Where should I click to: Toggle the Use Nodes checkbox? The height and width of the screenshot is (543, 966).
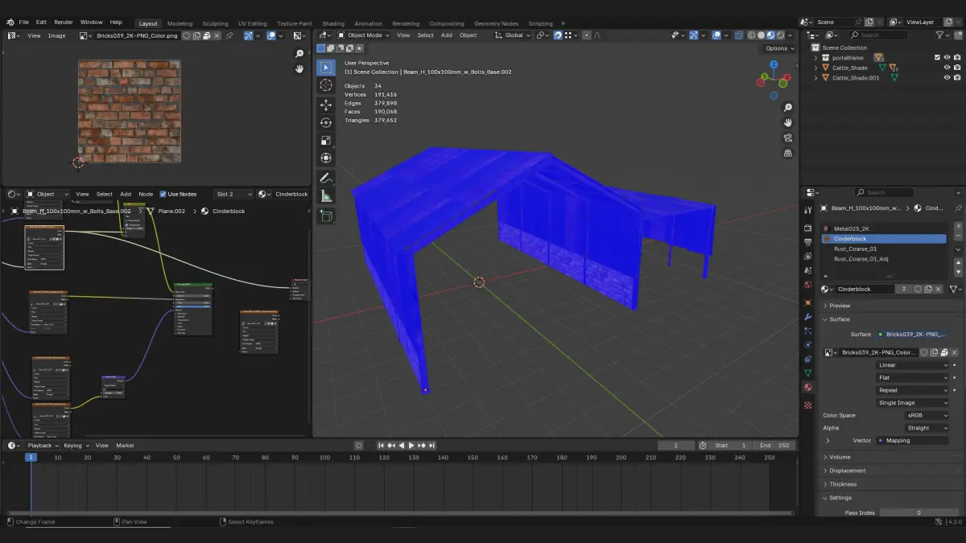(163, 194)
